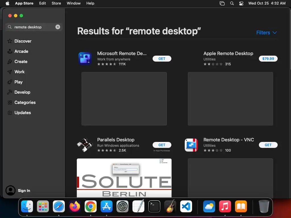Screen dimensions: 291x218
Task: Expand the Filters dropdown
Action: [267, 33]
